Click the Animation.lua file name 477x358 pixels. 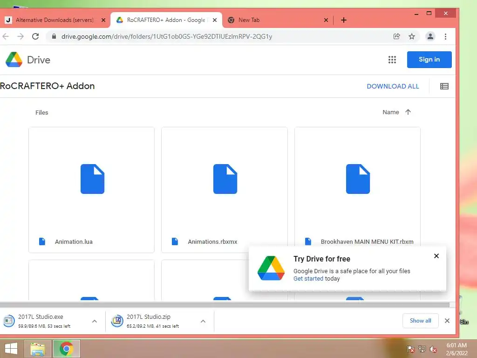(74, 242)
